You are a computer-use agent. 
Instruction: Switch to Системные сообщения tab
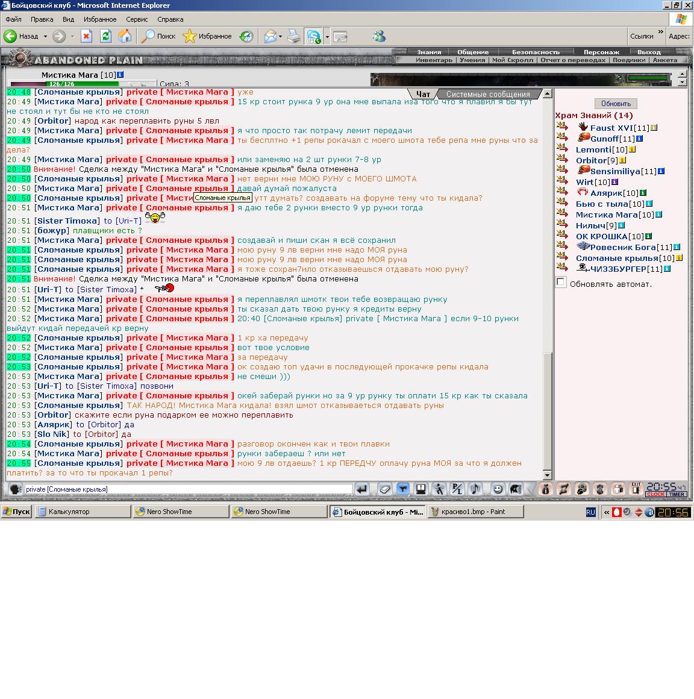pos(488,94)
